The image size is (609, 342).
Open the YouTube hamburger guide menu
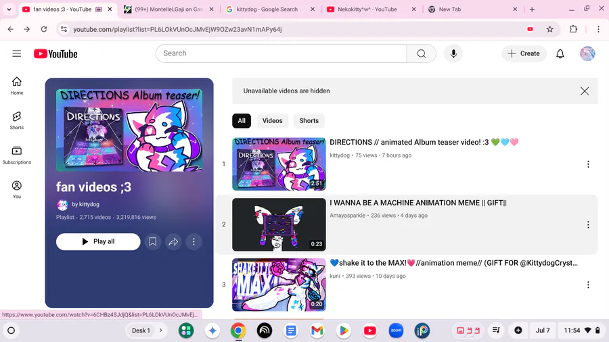click(17, 53)
